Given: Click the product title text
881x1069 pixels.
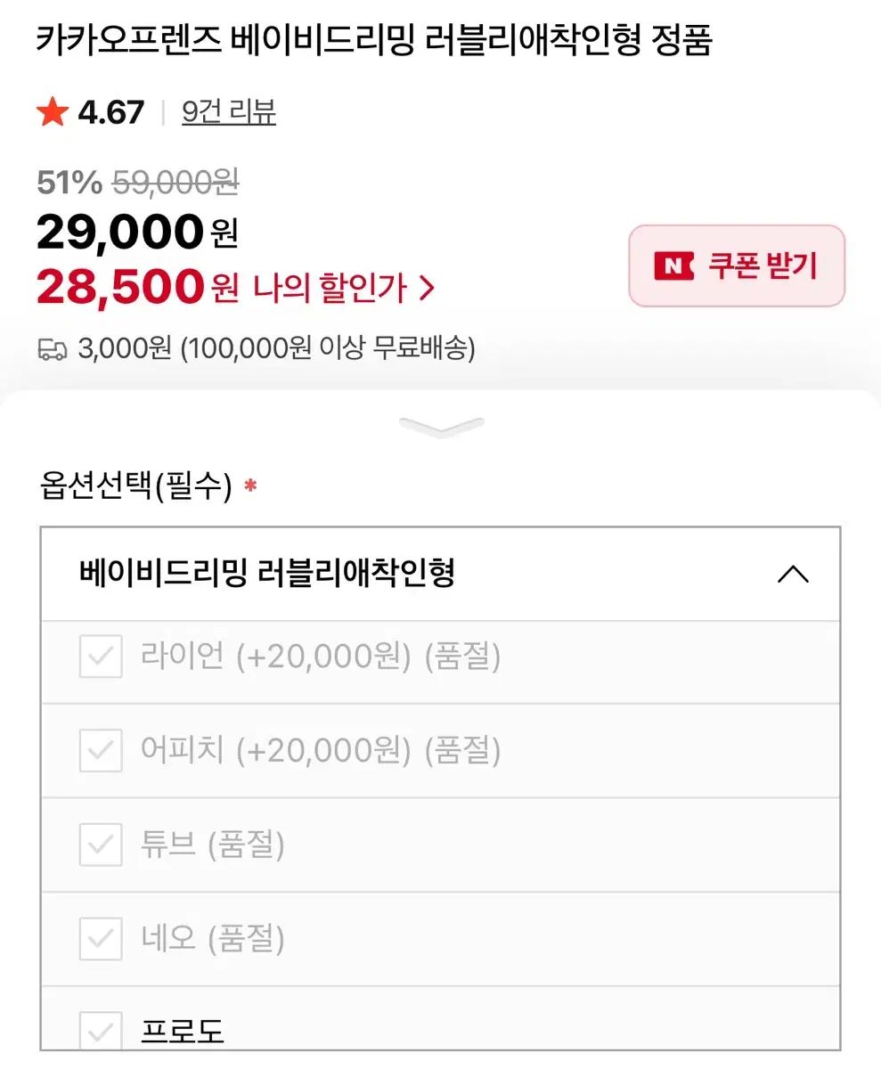Looking at the screenshot, I should pos(374,41).
